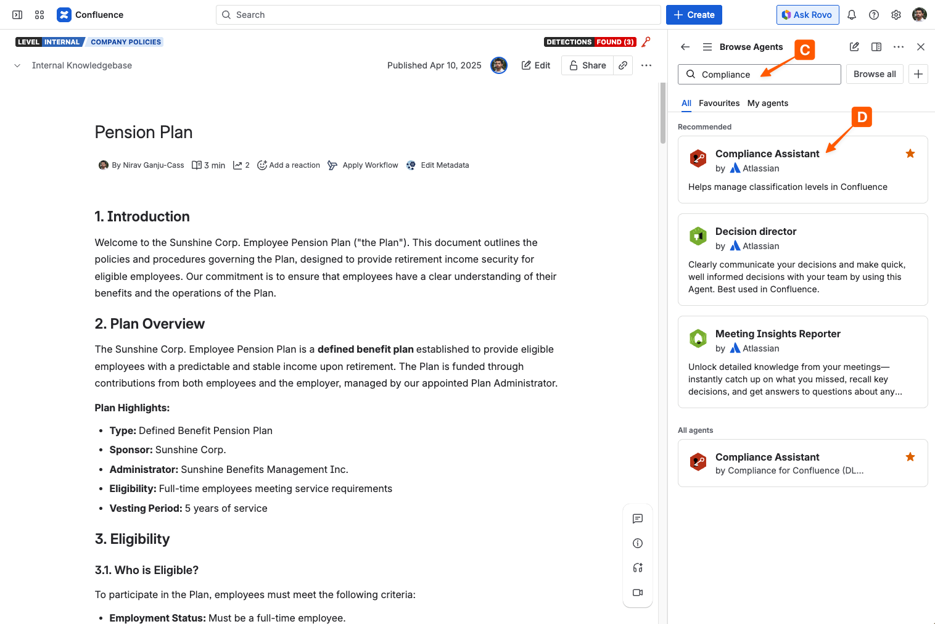Switch to the Favourites tab
Screen dimensions: 935x624
(719, 103)
